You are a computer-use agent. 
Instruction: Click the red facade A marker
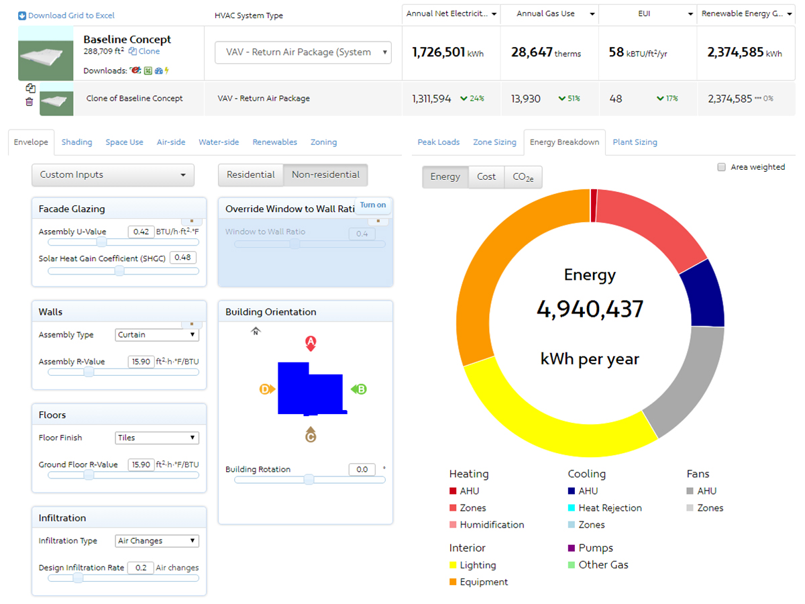click(311, 344)
